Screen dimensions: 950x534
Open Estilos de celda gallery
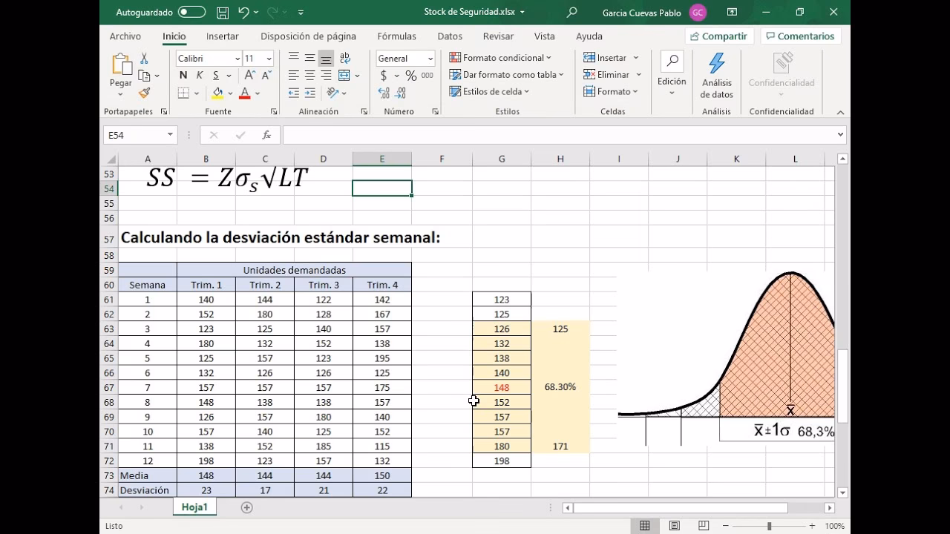[489, 91]
